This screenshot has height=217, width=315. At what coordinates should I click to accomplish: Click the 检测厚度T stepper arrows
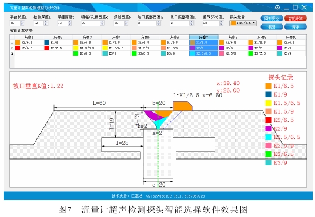pyautogui.click(x=46, y=23)
